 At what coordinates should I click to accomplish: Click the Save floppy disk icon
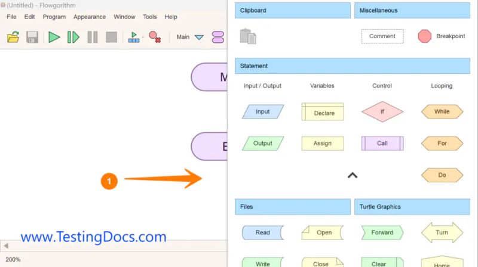tap(32, 37)
